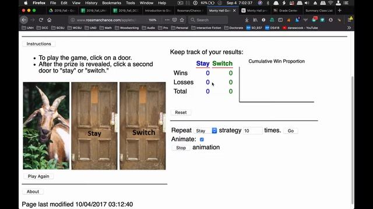Open the Wi-Fi status menu

coord(330,3)
